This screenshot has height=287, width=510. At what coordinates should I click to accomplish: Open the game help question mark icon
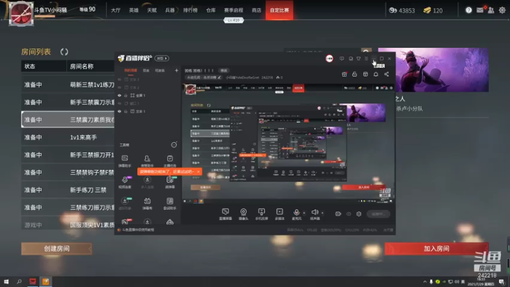tap(469, 10)
